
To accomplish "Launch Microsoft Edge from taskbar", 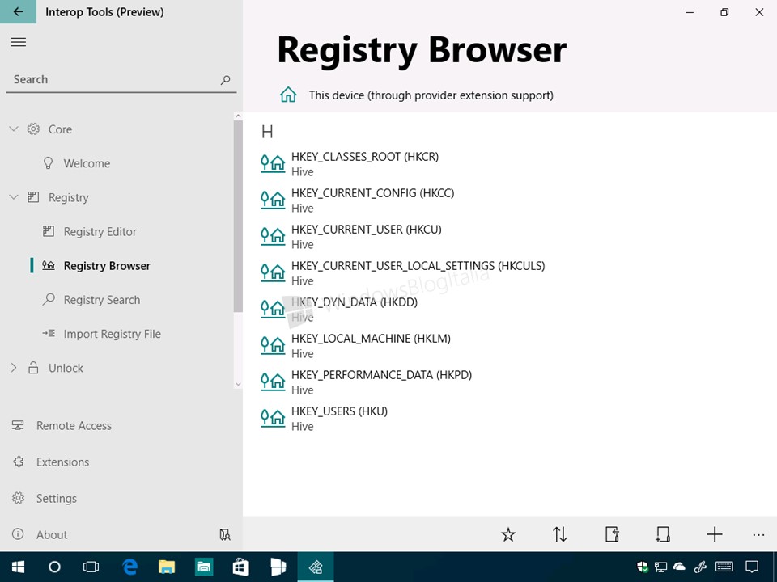I will pyautogui.click(x=129, y=567).
